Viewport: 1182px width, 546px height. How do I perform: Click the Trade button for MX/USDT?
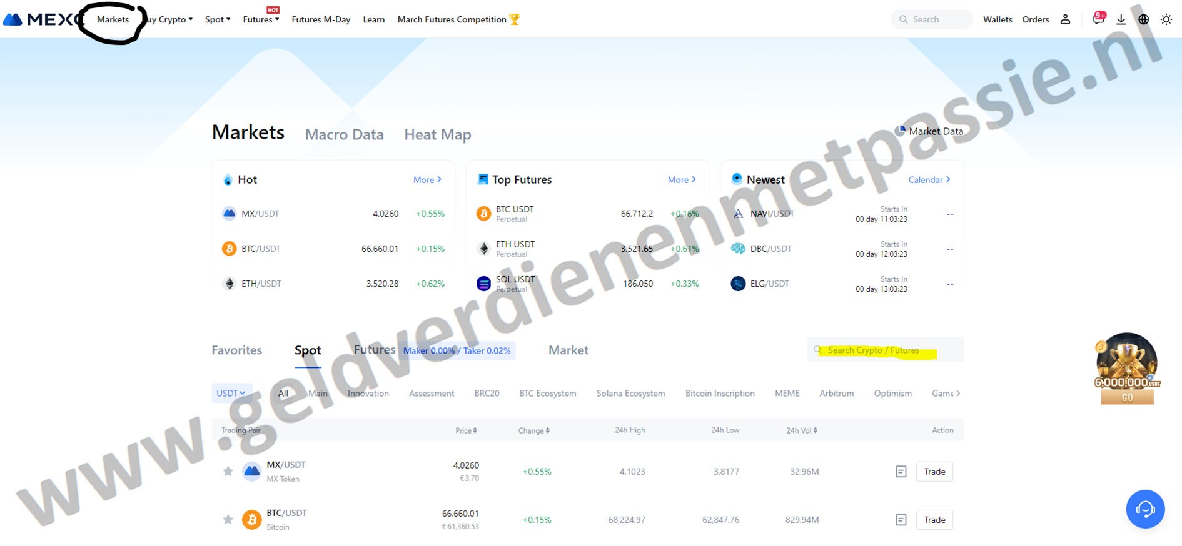tap(934, 472)
